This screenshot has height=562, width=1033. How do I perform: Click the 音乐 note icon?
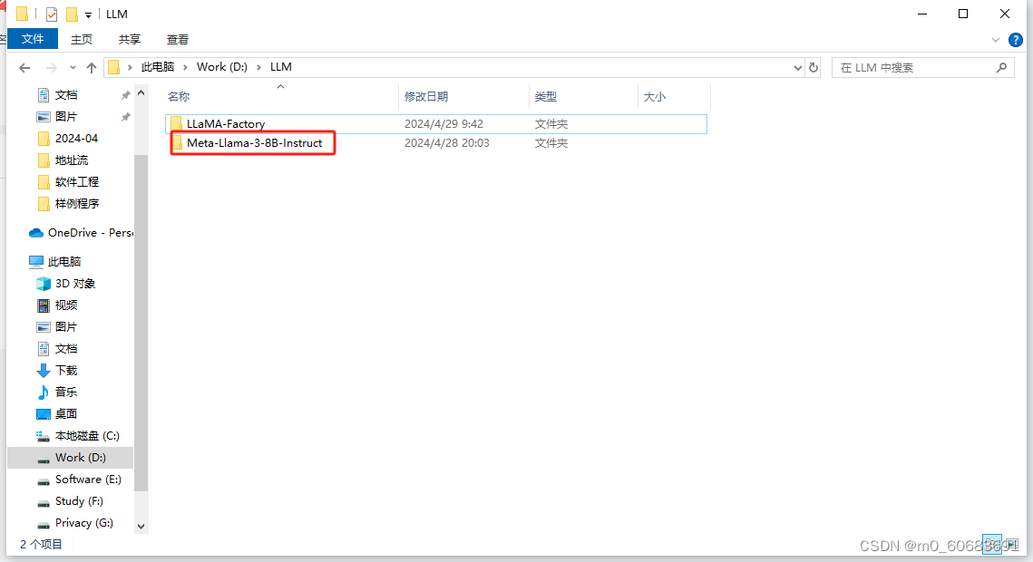(x=44, y=392)
